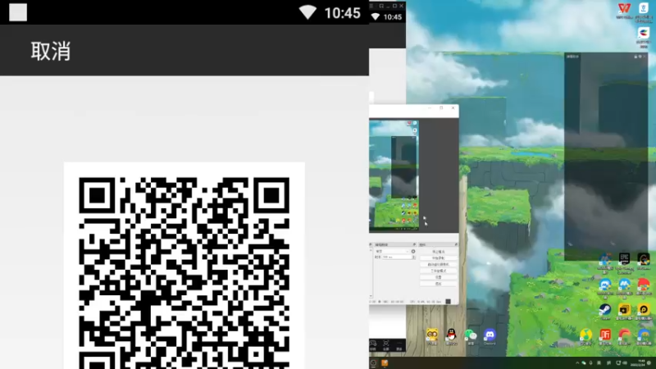656x369 pixels.
Task: Open the yellow raccoon desktop shortcut
Action: (x=432, y=336)
